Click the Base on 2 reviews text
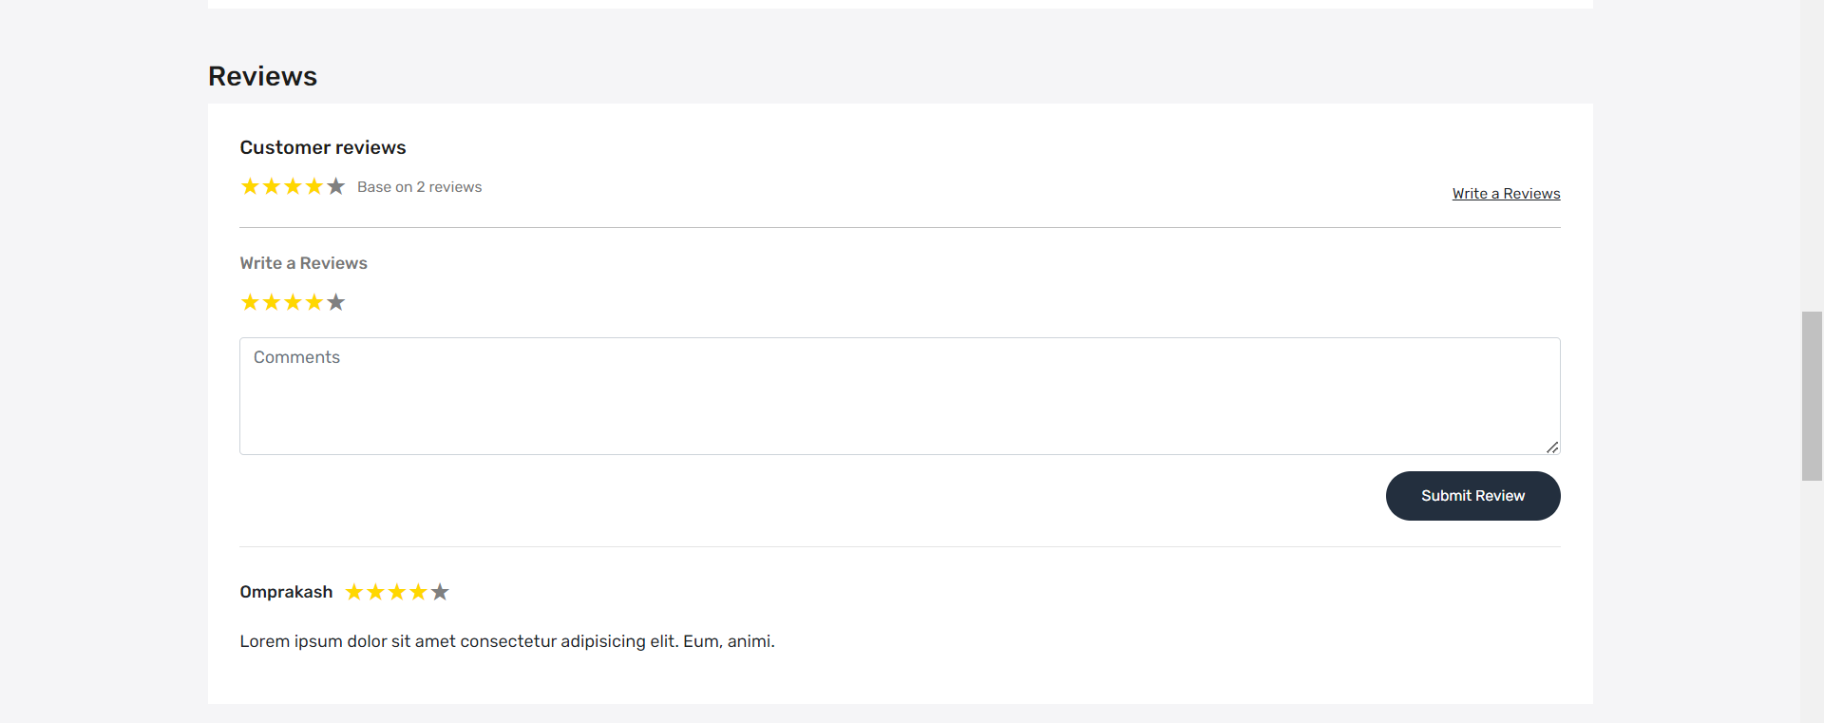The image size is (1824, 723). click(x=419, y=186)
